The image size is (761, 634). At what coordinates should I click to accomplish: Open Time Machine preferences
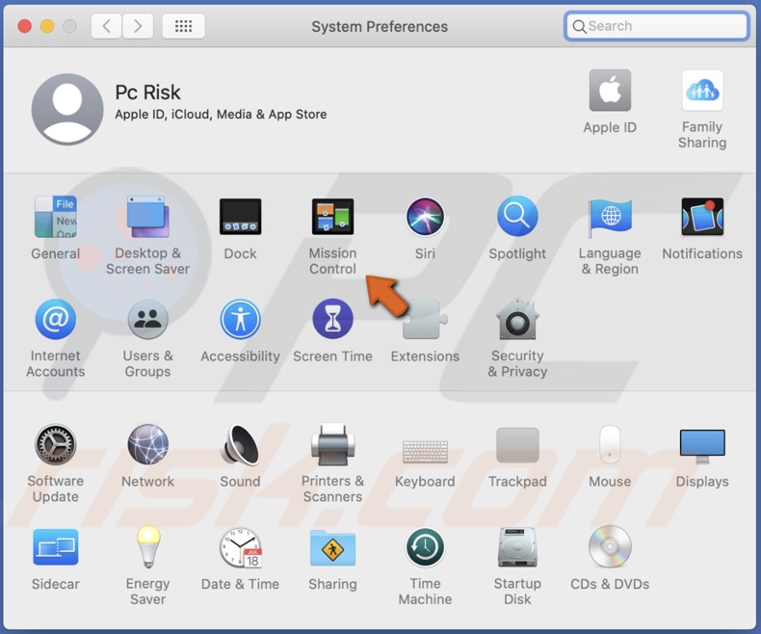click(x=425, y=548)
